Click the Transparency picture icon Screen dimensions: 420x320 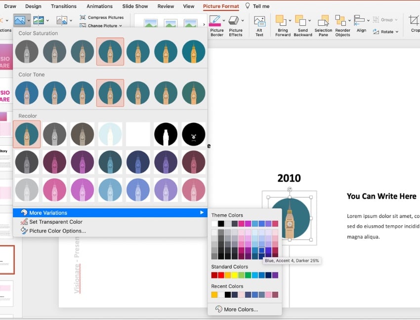pos(62,20)
